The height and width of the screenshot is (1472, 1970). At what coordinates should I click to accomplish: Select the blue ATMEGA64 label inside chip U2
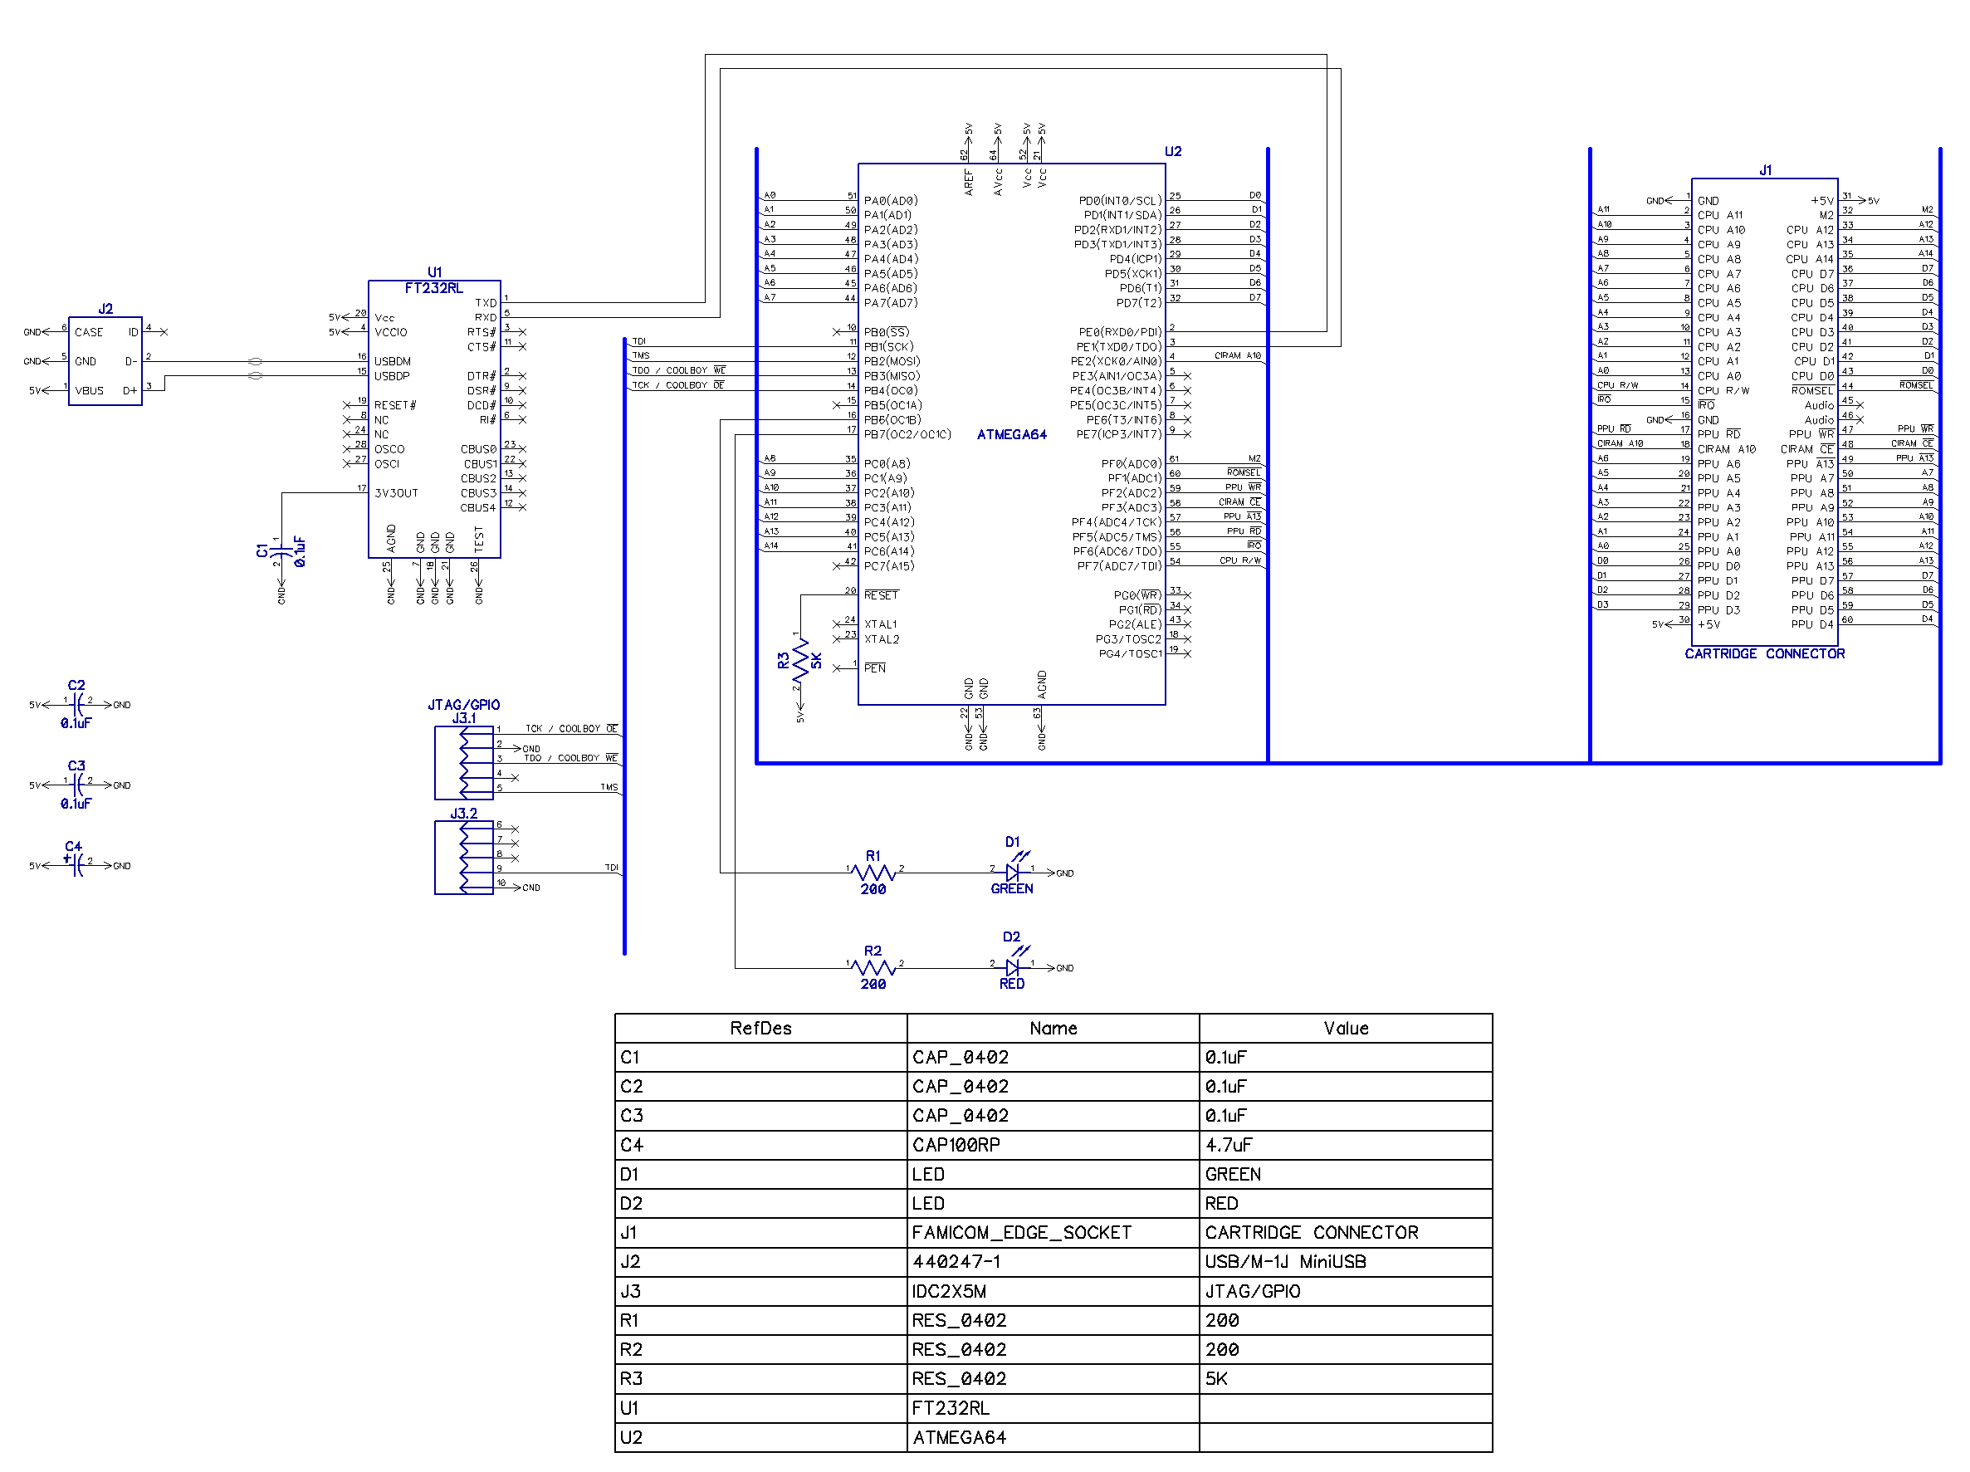(x=1012, y=434)
